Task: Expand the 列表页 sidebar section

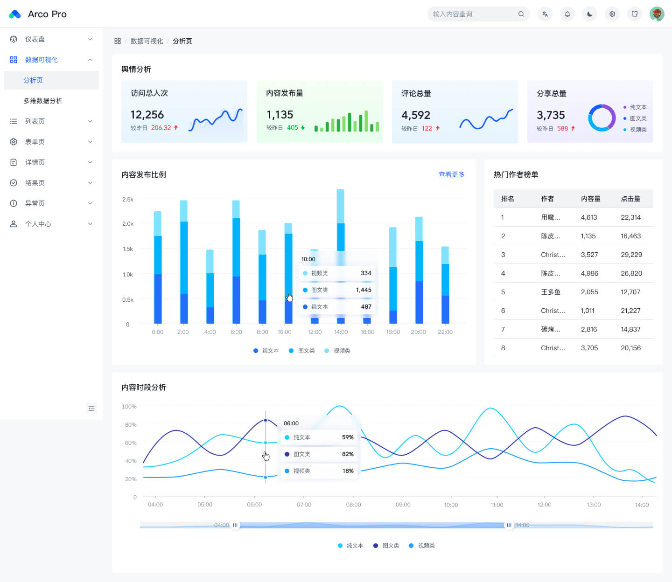Action: (x=51, y=121)
